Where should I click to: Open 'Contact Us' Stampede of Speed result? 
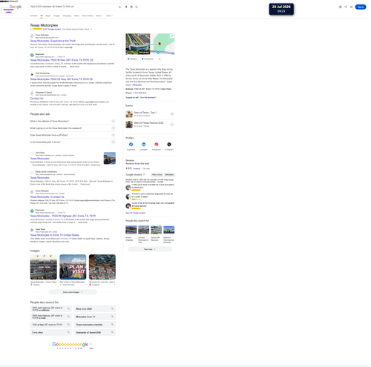pyautogui.click(x=36, y=99)
